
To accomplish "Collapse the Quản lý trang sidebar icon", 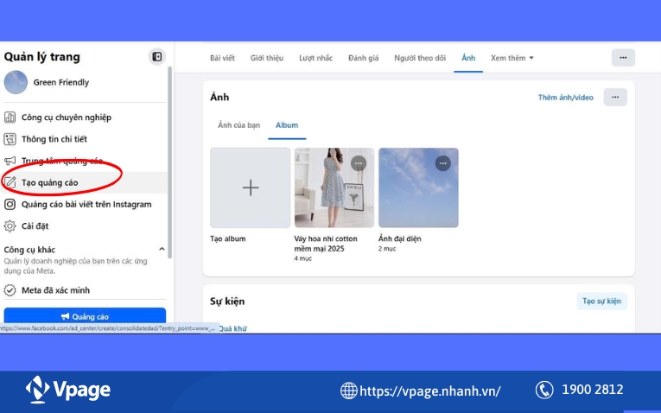I will point(156,57).
